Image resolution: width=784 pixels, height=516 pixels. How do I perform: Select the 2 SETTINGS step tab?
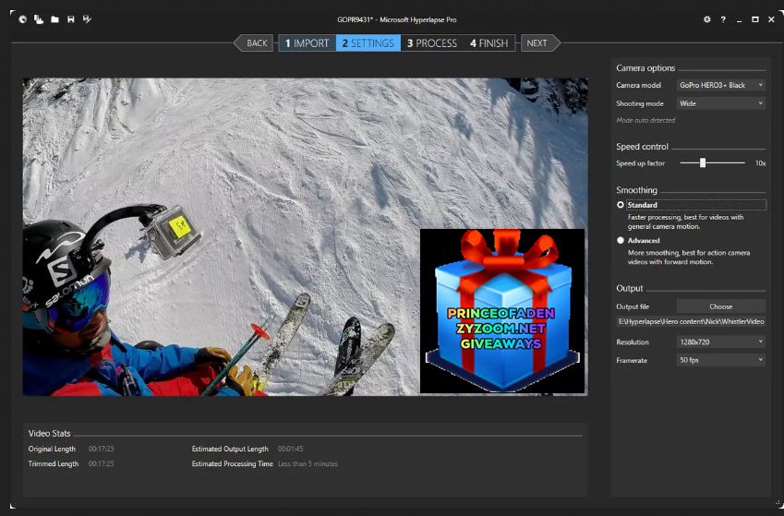[x=368, y=43]
